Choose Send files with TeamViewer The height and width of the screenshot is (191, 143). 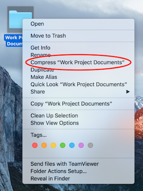pyautogui.click(x=78, y=164)
